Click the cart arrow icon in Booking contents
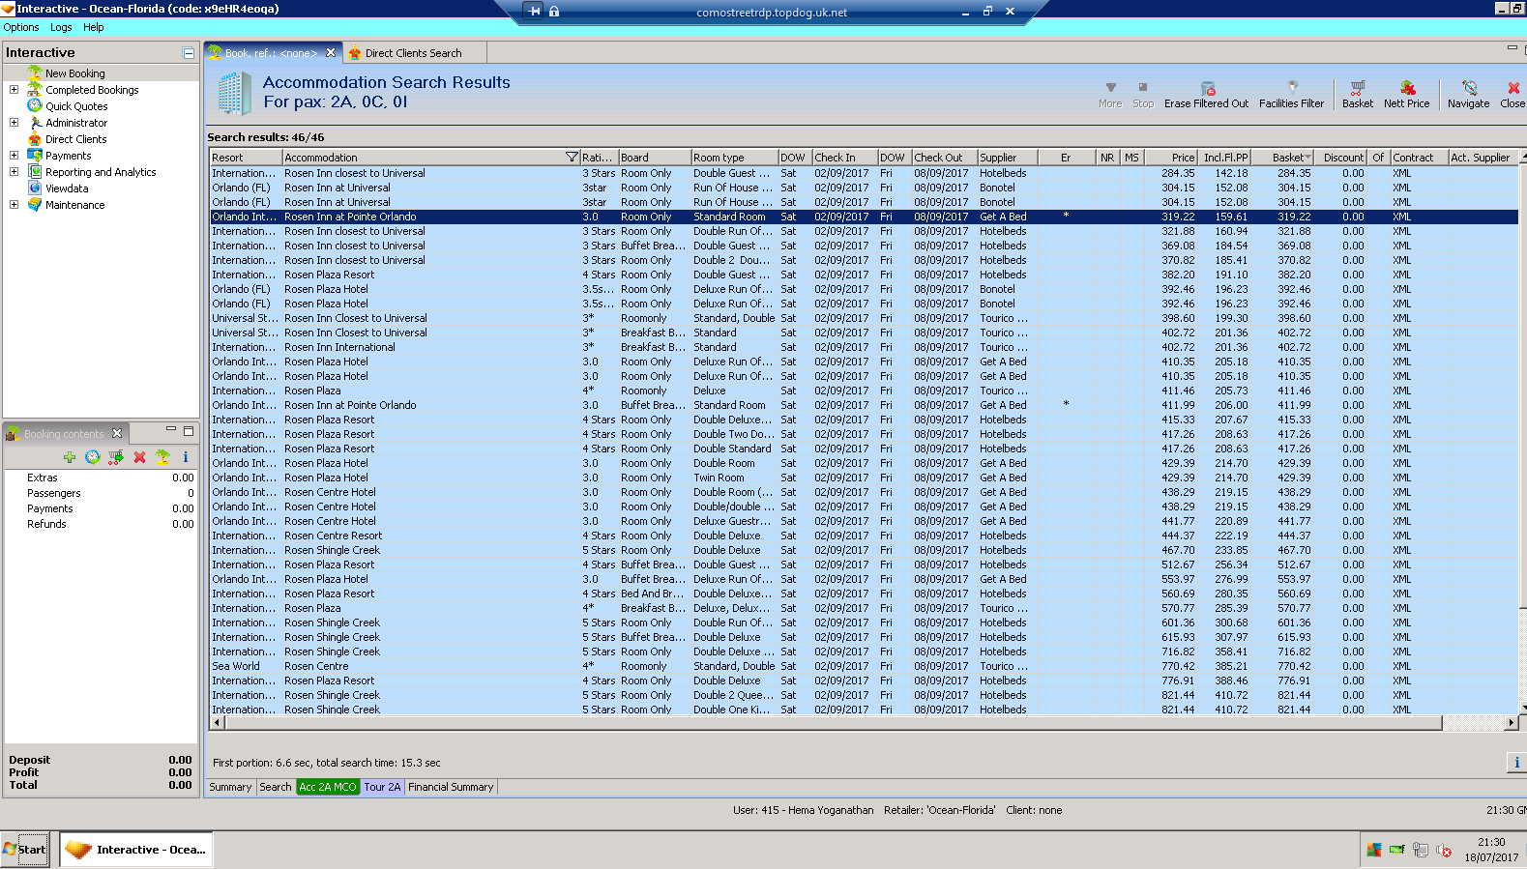 click(x=116, y=457)
